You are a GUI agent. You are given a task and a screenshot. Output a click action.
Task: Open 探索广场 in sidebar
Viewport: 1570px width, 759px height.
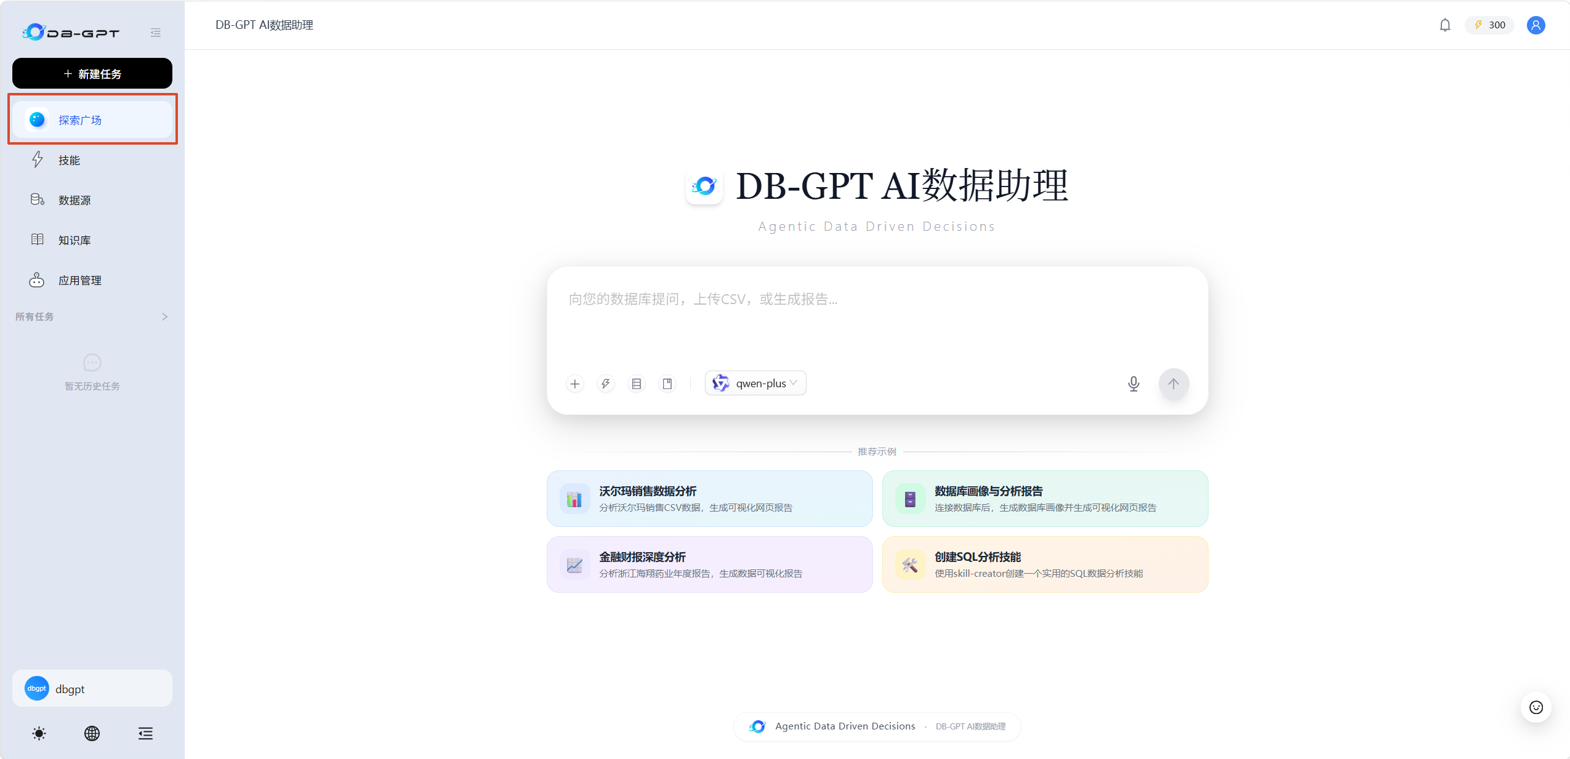[92, 120]
